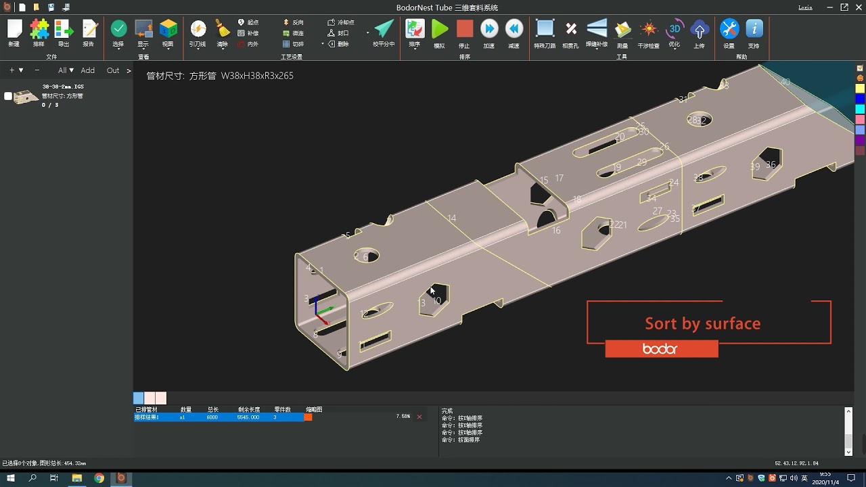Tick the checkbox beside 38-38-2mm.IGS part

[x=8, y=96]
